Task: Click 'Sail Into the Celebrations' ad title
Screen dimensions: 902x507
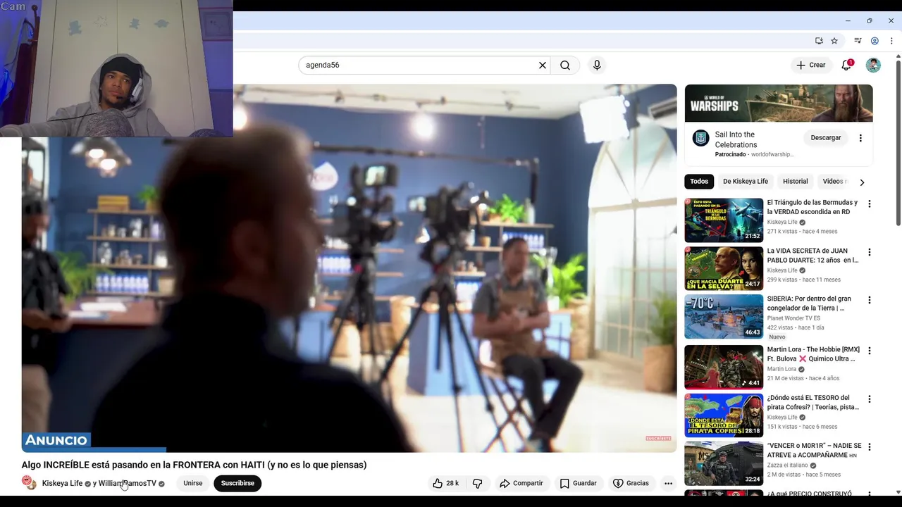Action: click(x=736, y=139)
